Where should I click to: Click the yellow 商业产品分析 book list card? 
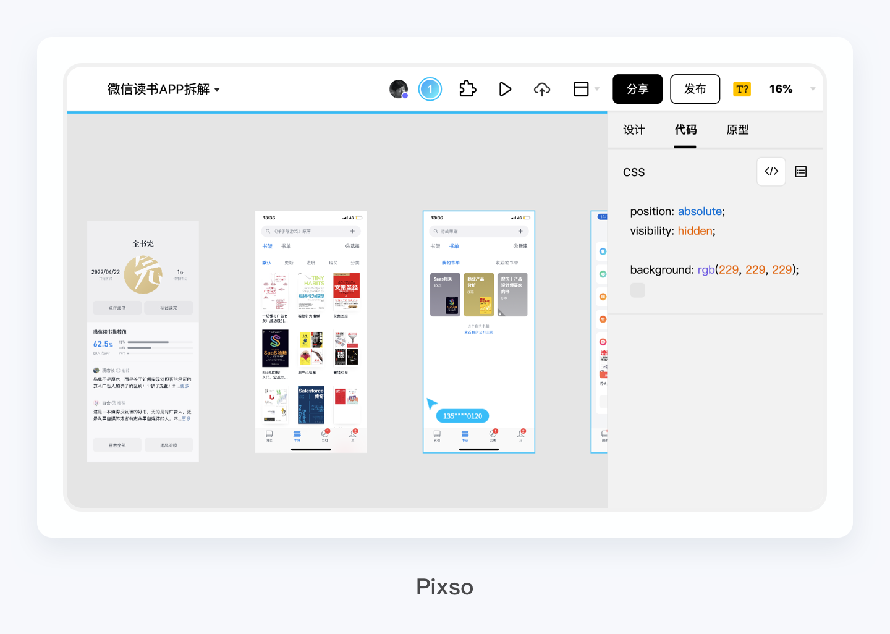pyautogui.click(x=479, y=295)
